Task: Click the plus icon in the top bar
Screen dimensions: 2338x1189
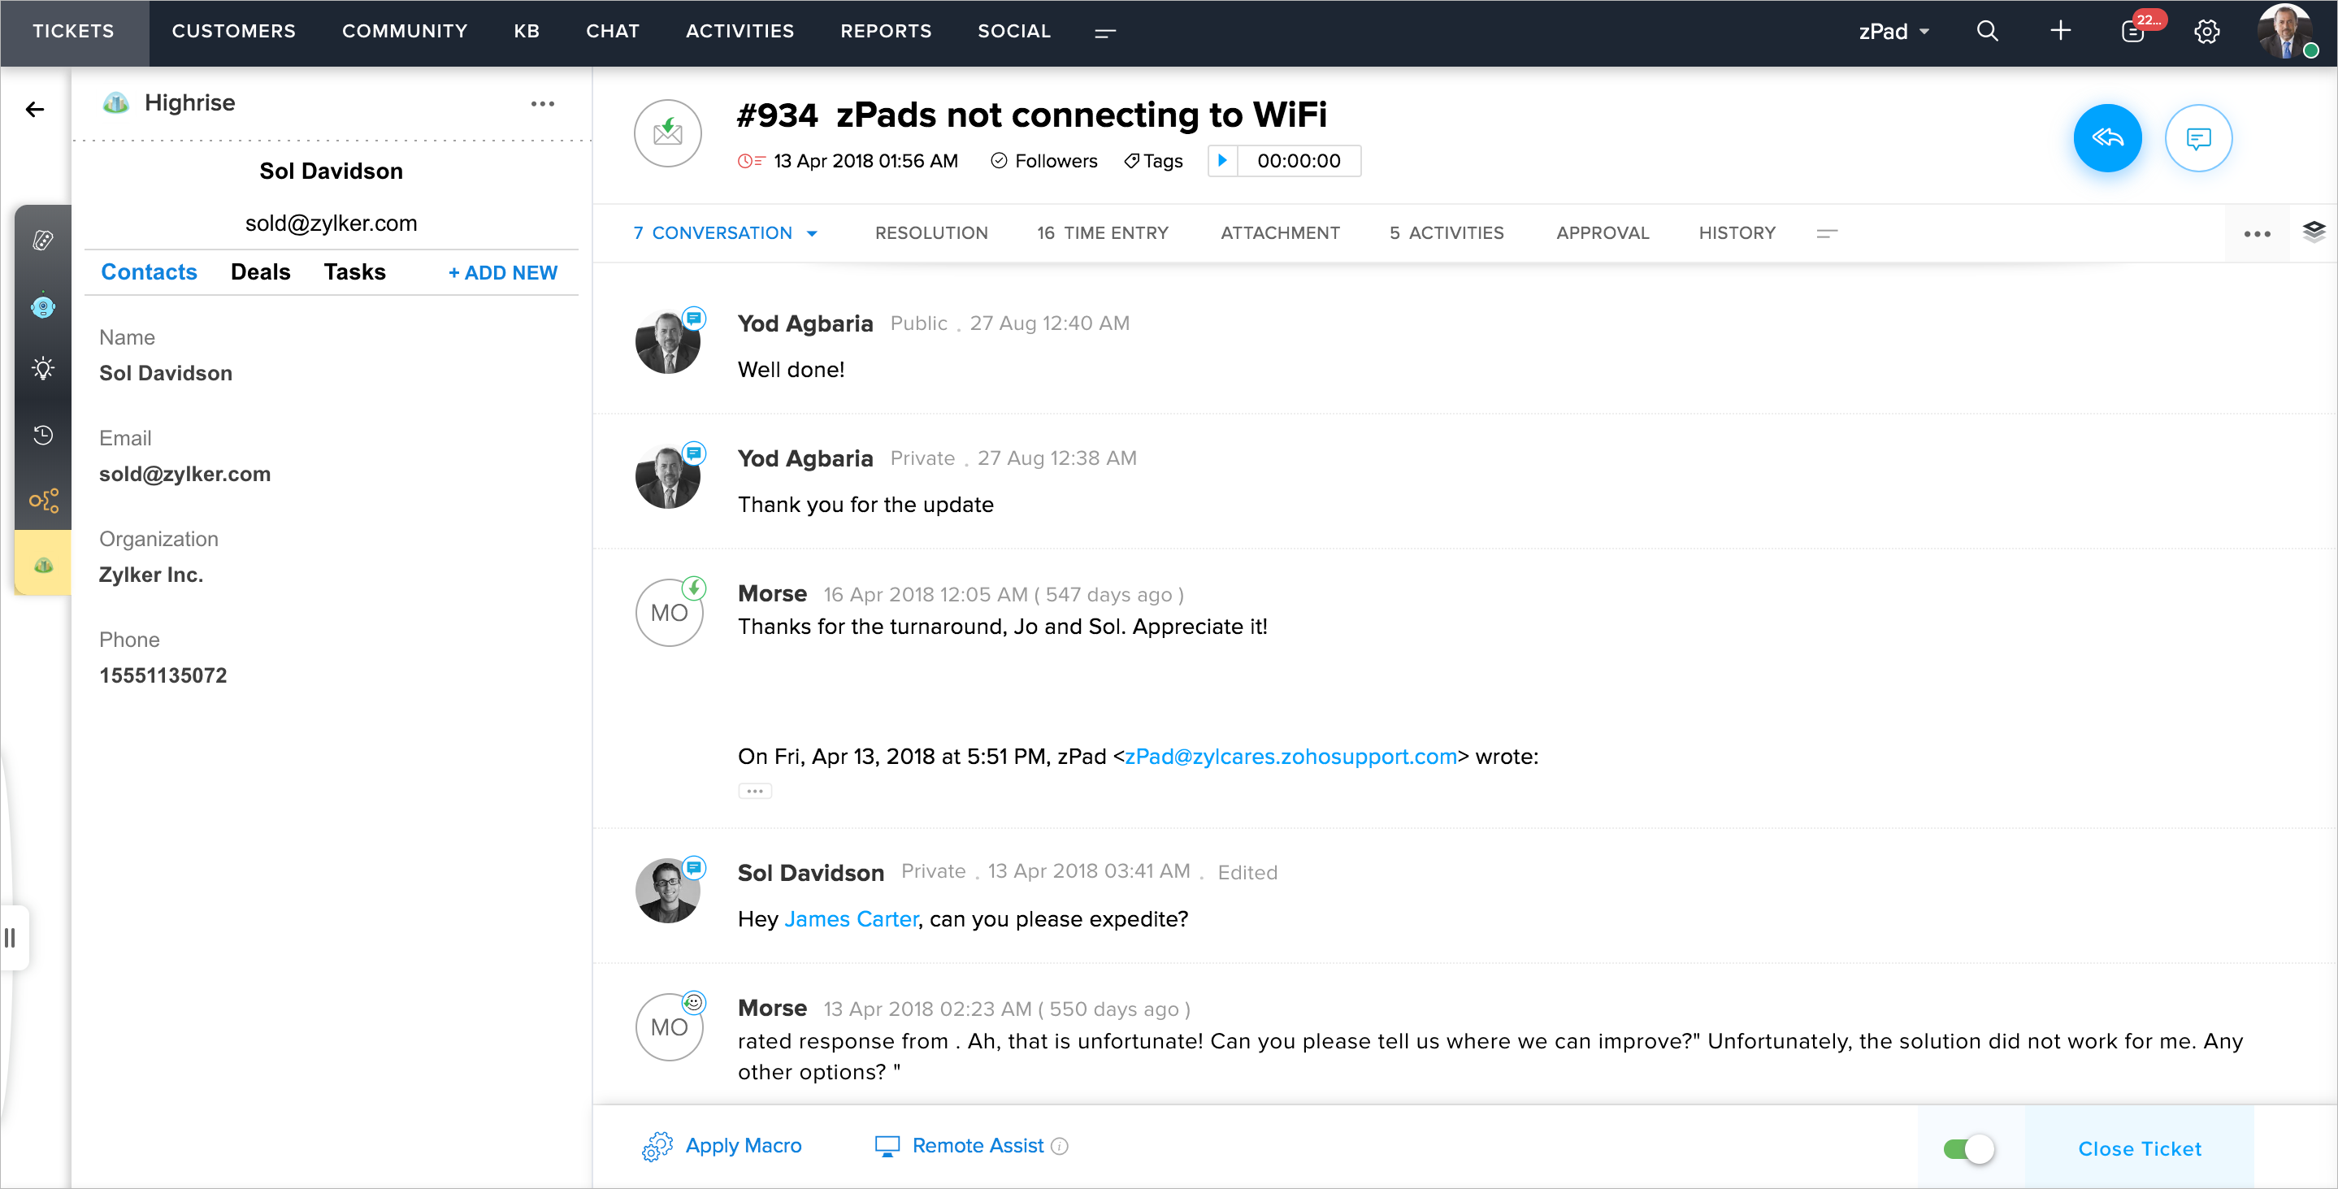Action: [2060, 31]
